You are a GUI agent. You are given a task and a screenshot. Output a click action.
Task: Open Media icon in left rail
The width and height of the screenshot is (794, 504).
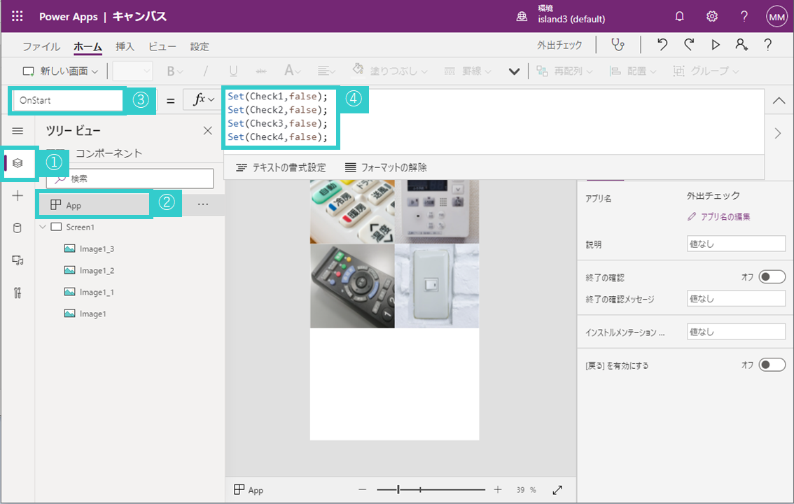pyautogui.click(x=18, y=260)
